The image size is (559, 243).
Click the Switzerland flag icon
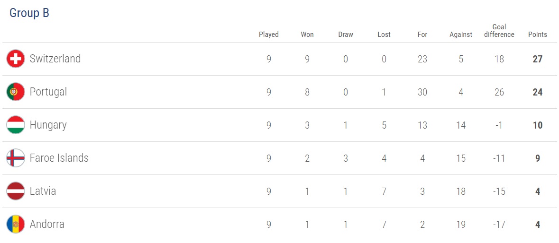16,59
